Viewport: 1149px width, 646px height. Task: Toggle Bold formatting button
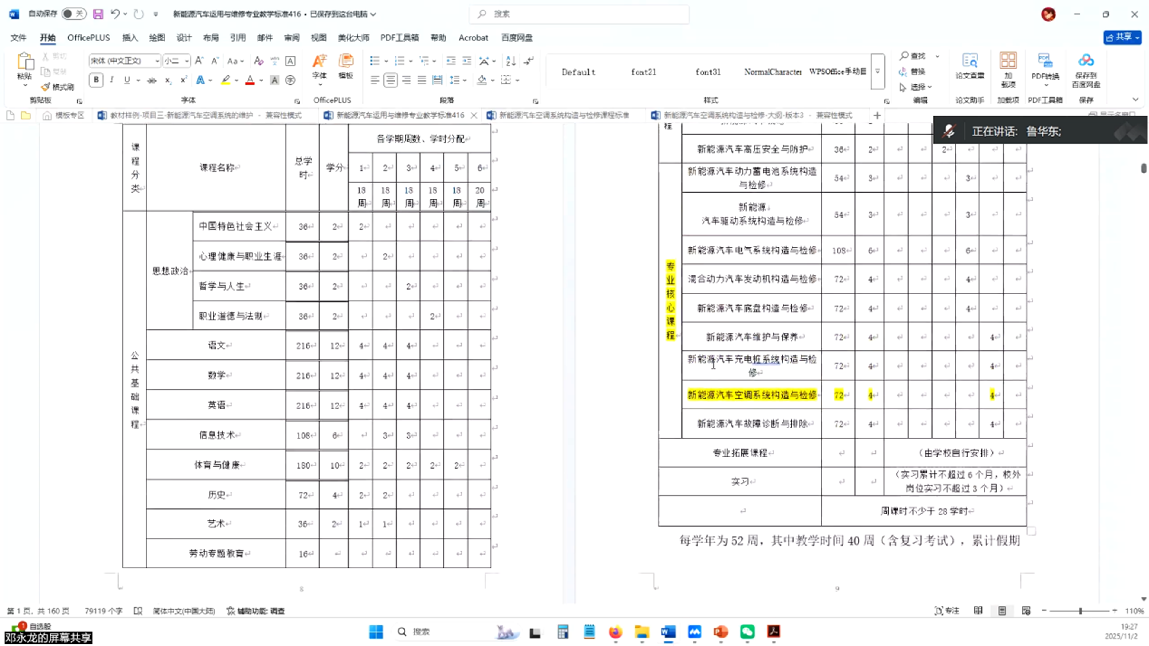tap(96, 80)
